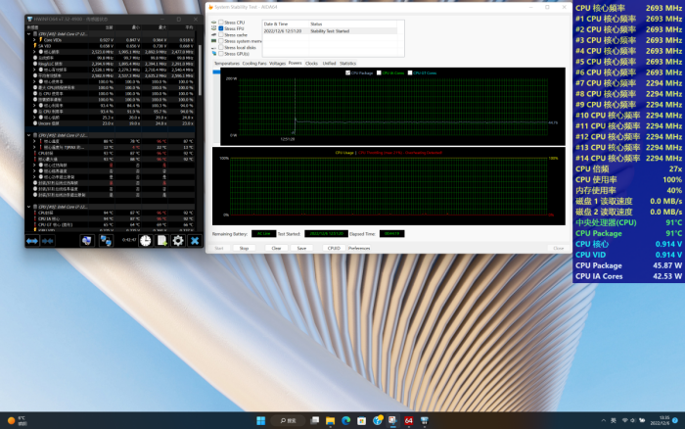
Task: Switch to the Temperatures tab
Action: 226,63
